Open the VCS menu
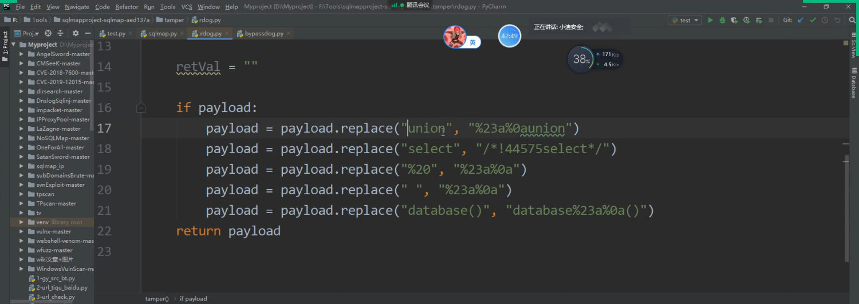Image resolution: width=859 pixels, height=304 pixels. tap(187, 7)
